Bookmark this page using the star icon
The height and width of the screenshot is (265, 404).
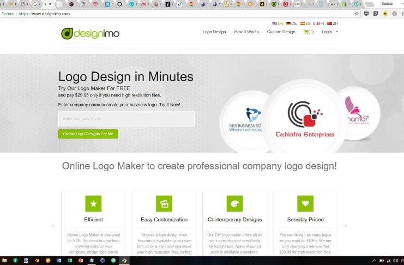tap(357, 14)
